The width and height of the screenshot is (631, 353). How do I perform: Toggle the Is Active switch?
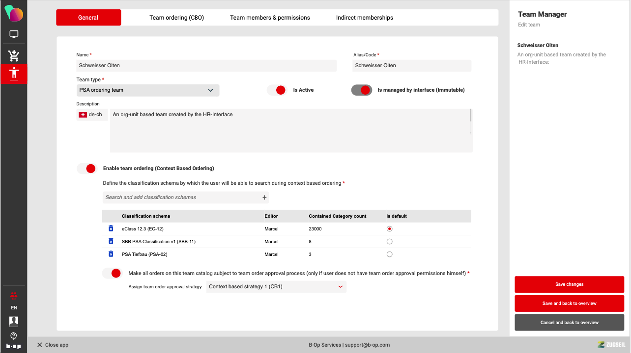point(277,90)
